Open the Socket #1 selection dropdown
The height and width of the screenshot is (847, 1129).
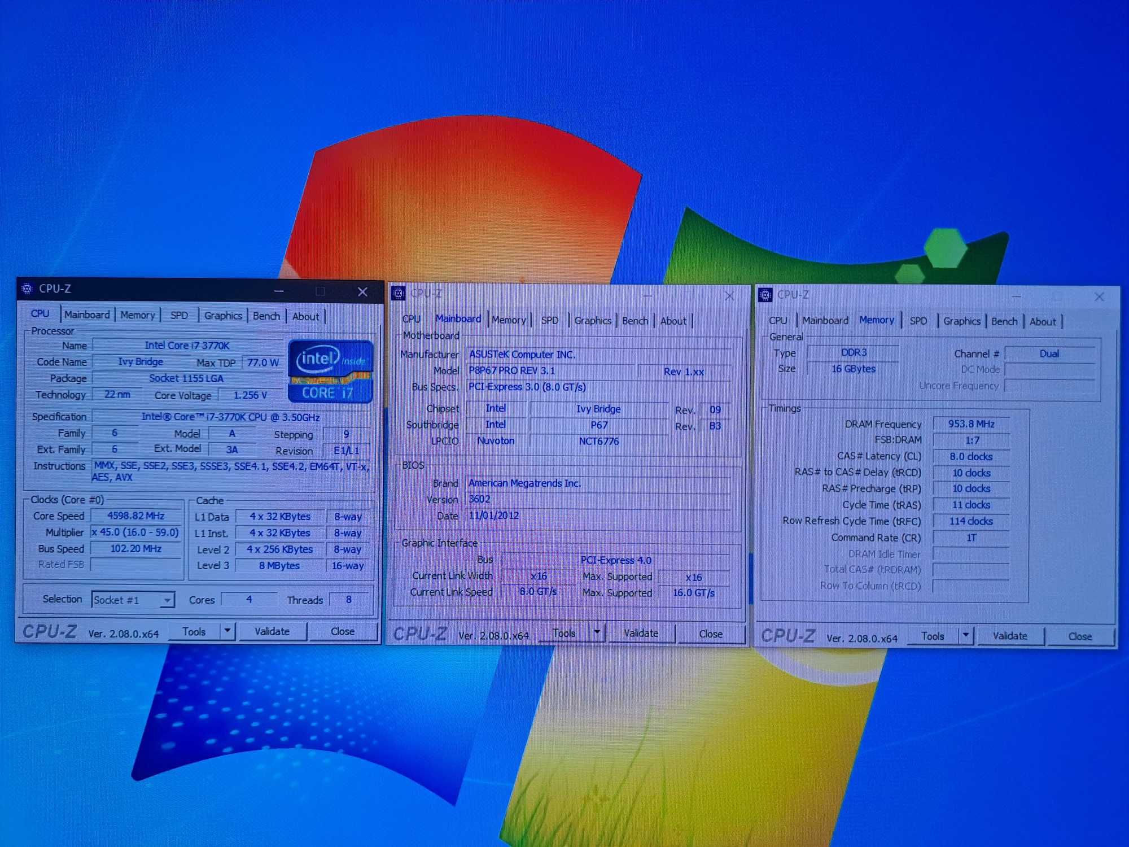click(133, 600)
